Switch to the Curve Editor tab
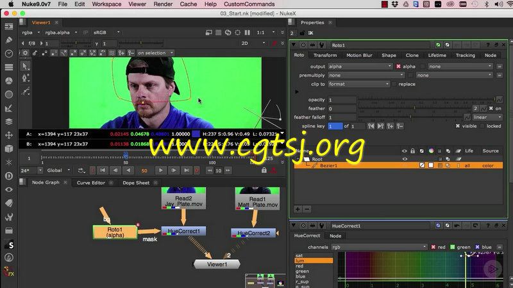513x288 pixels. click(x=91, y=182)
